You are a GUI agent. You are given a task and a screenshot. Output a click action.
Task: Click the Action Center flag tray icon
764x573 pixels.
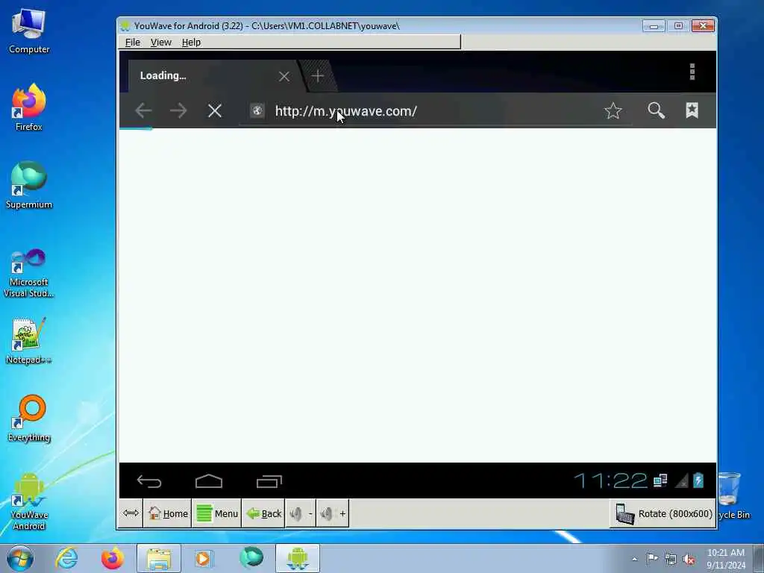click(652, 558)
